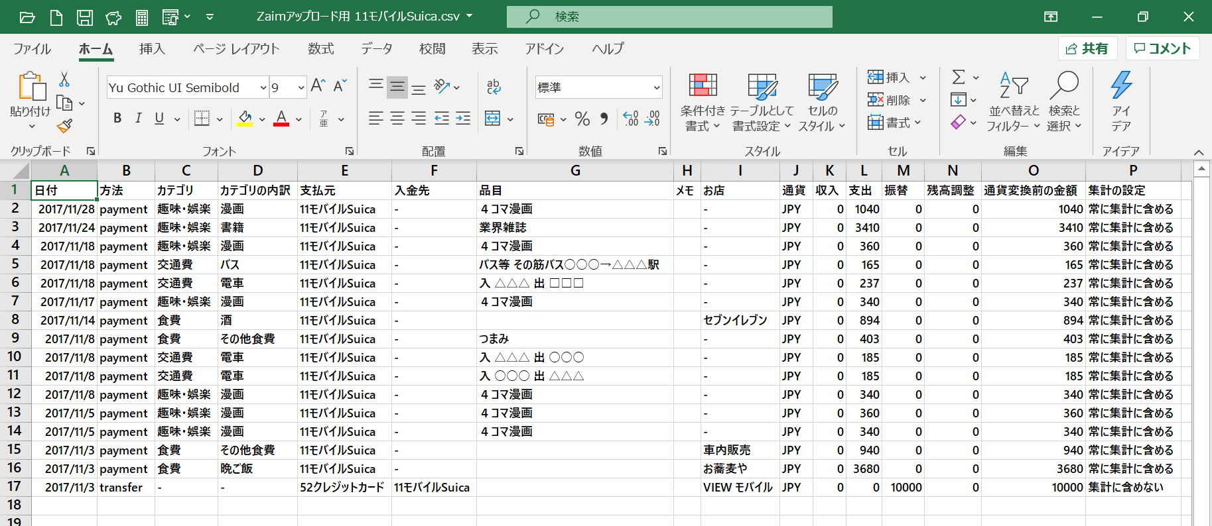The height and width of the screenshot is (526, 1212).
Task: Click the コメント button
Action: (x=1162, y=48)
